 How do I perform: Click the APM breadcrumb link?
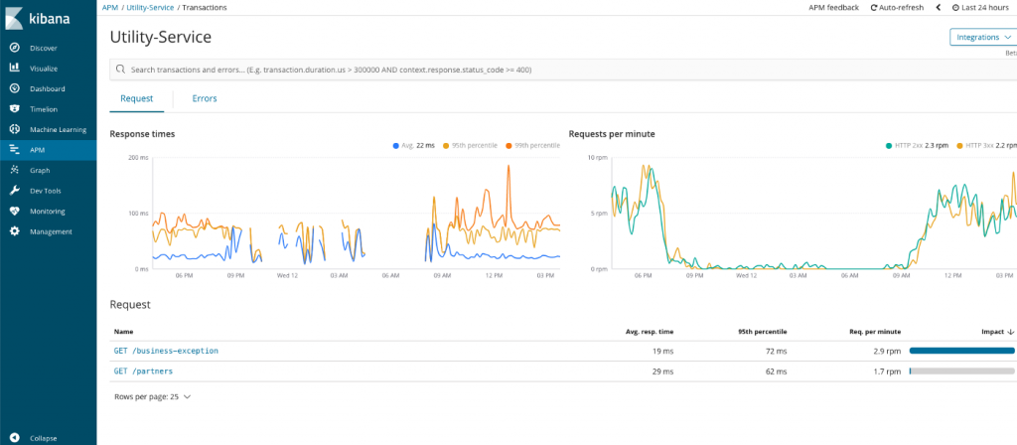pyautogui.click(x=109, y=8)
